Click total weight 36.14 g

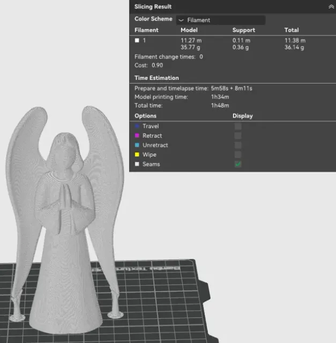(x=294, y=47)
